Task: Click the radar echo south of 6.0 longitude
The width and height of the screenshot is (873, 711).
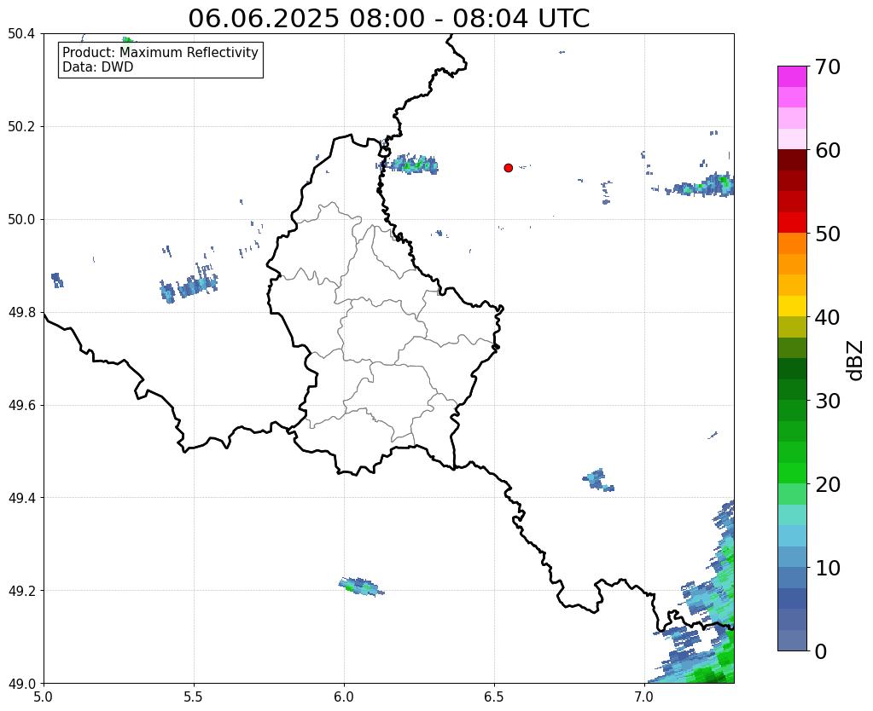Action: (x=361, y=587)
